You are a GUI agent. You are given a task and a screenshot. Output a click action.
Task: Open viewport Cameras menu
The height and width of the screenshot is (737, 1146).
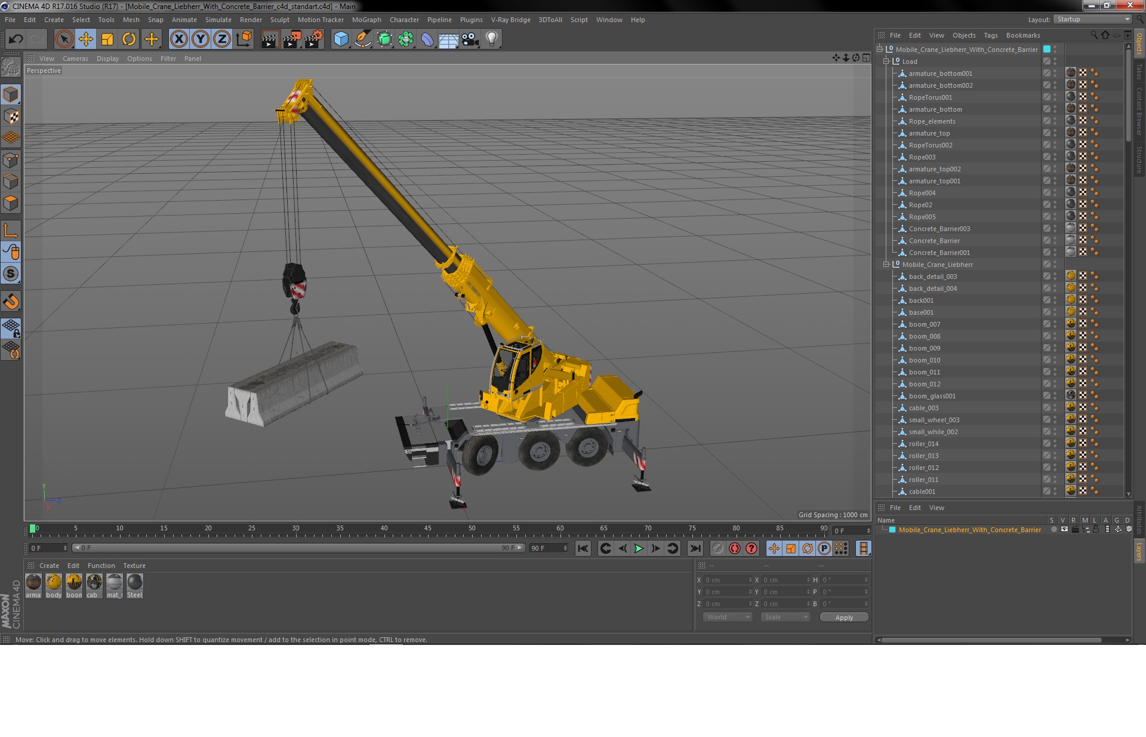pos(75,59)
